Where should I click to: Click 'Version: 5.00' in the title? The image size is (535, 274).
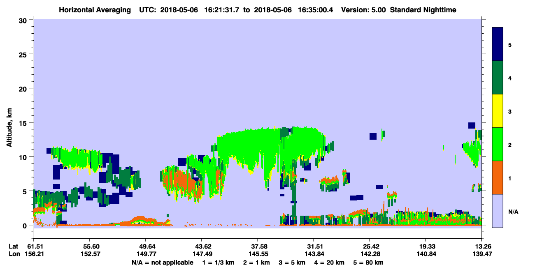coord(363,10)
